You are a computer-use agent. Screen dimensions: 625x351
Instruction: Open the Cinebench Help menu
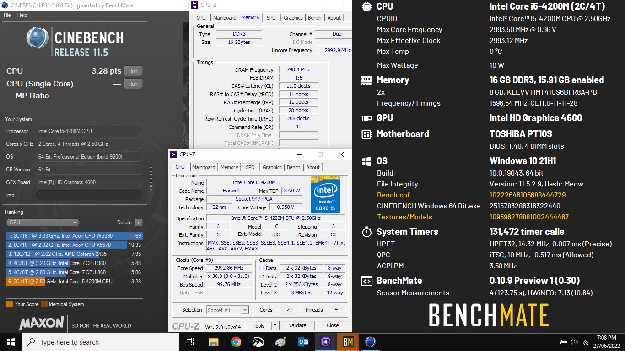22,15
